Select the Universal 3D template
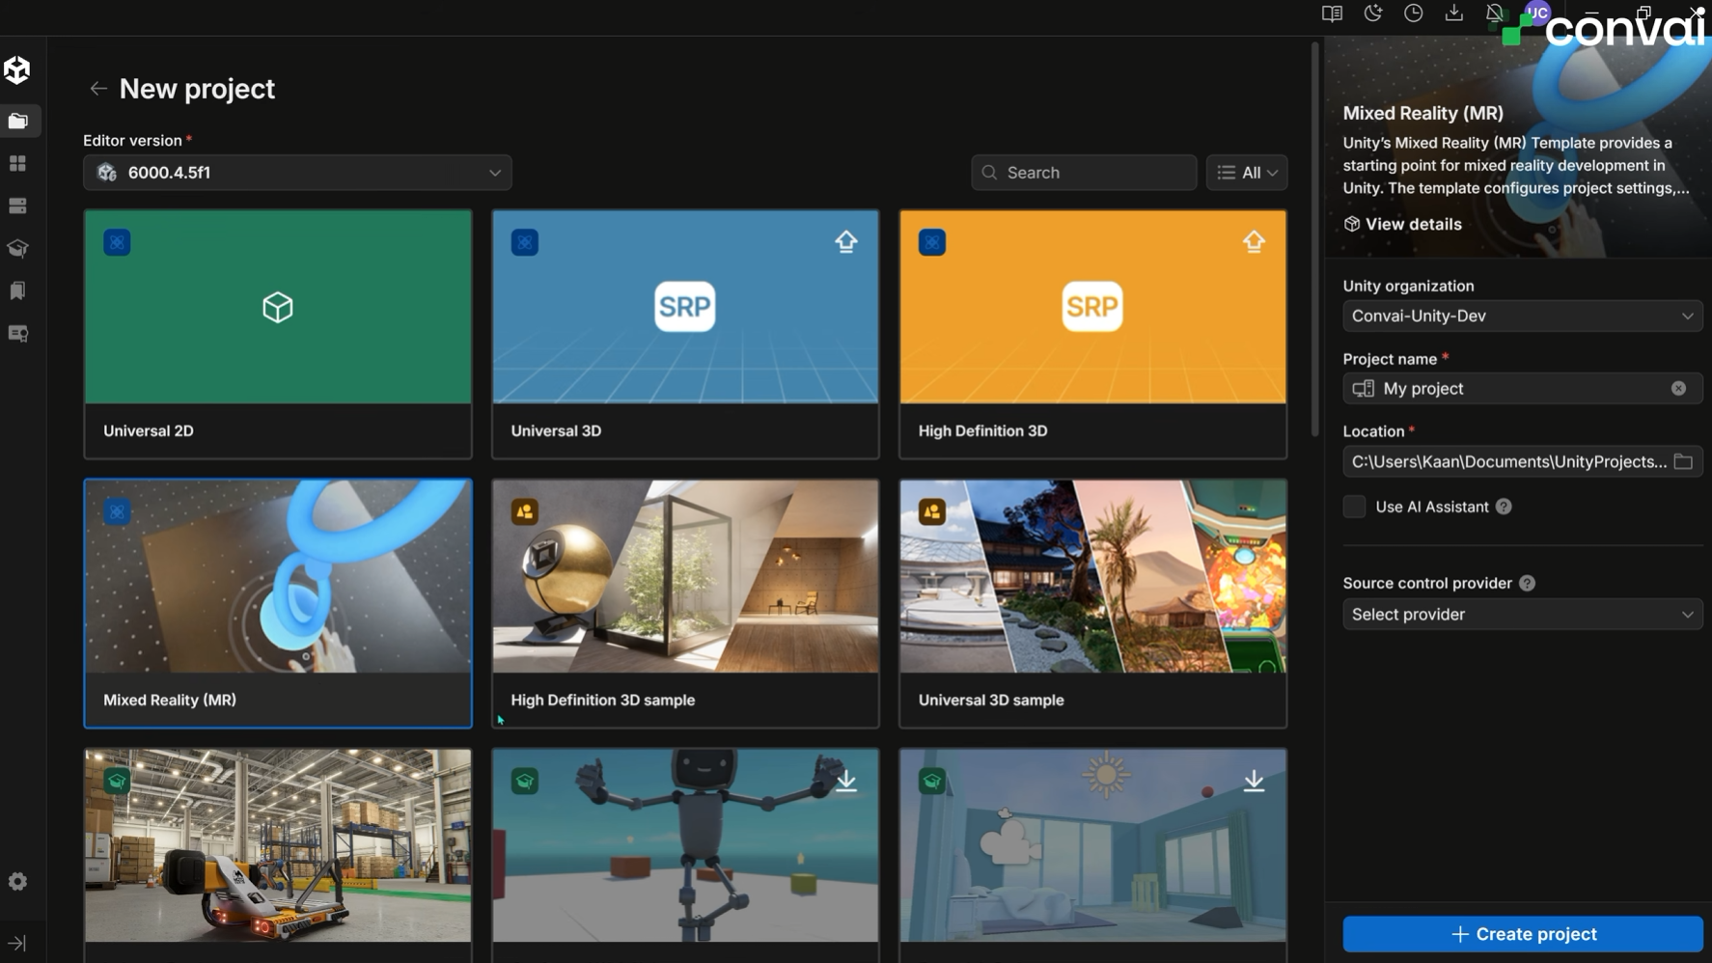 tap(685, 334)
